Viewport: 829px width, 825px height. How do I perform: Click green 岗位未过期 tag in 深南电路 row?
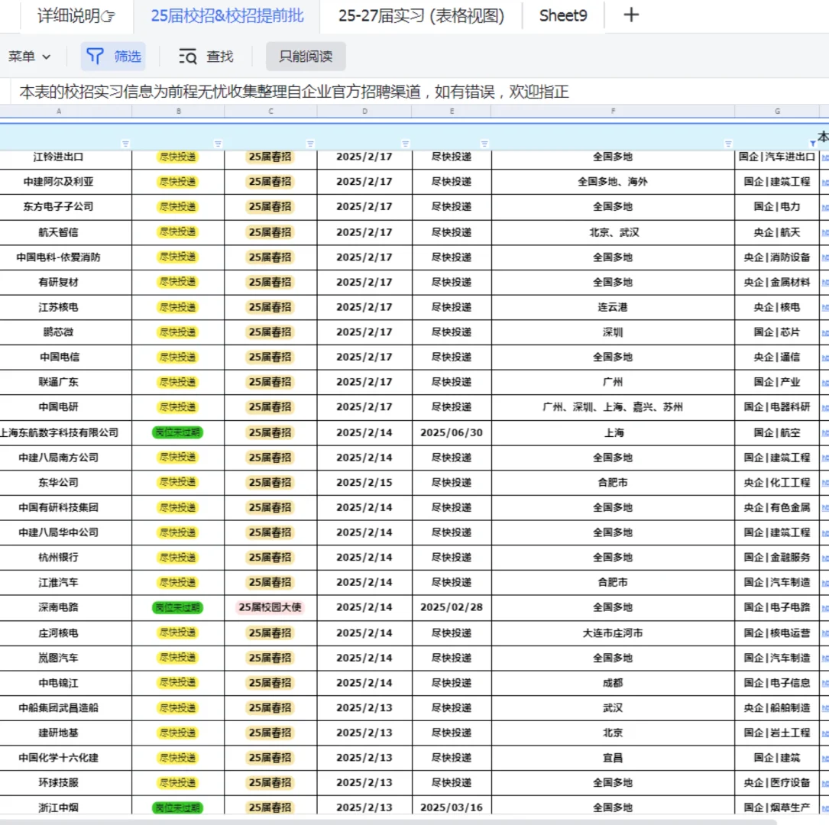[177, 607]
